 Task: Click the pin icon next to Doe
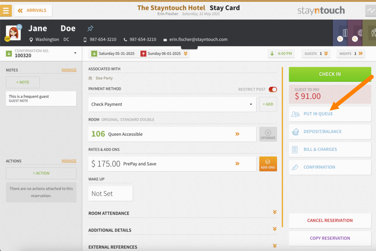[x=90, y=29]
